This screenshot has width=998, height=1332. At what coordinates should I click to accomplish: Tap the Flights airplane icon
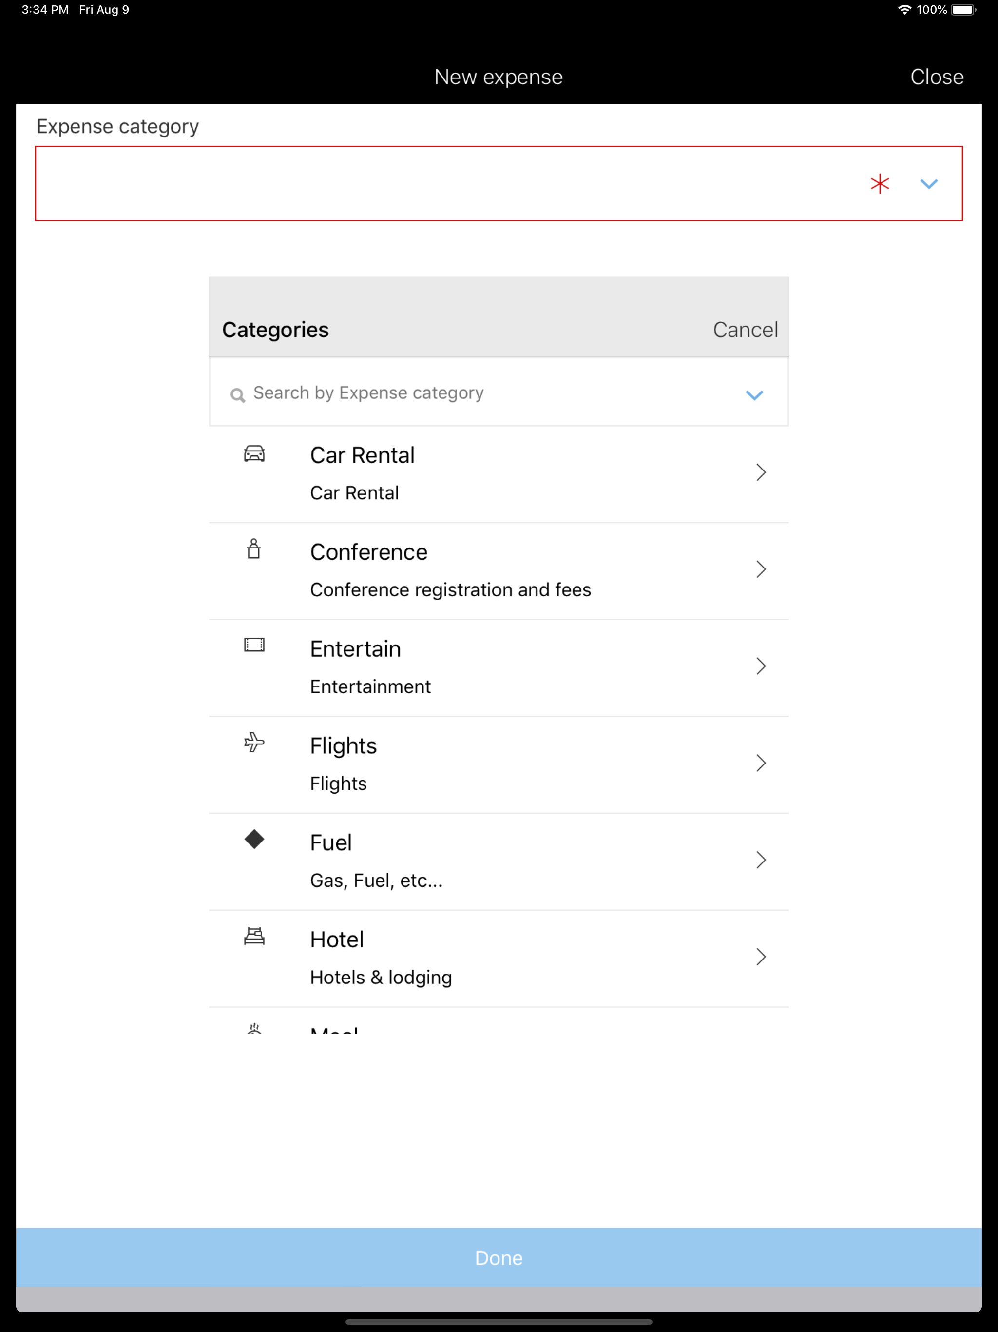click(x=254, y=742)
